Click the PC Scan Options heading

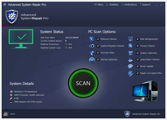click(102, 32)
